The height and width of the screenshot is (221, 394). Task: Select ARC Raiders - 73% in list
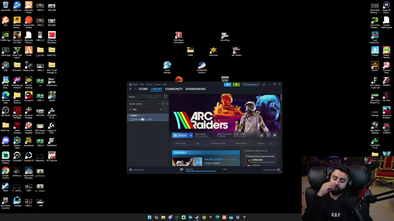tap(148, 119)
